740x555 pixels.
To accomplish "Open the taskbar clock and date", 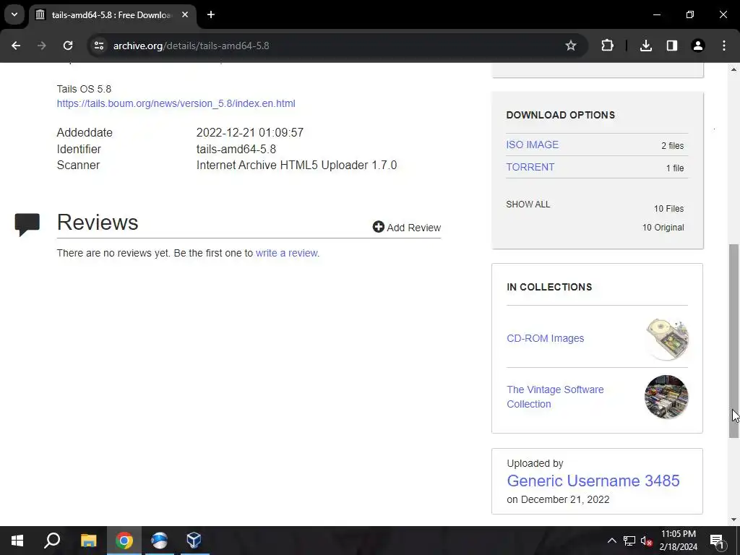I will 678,541.
